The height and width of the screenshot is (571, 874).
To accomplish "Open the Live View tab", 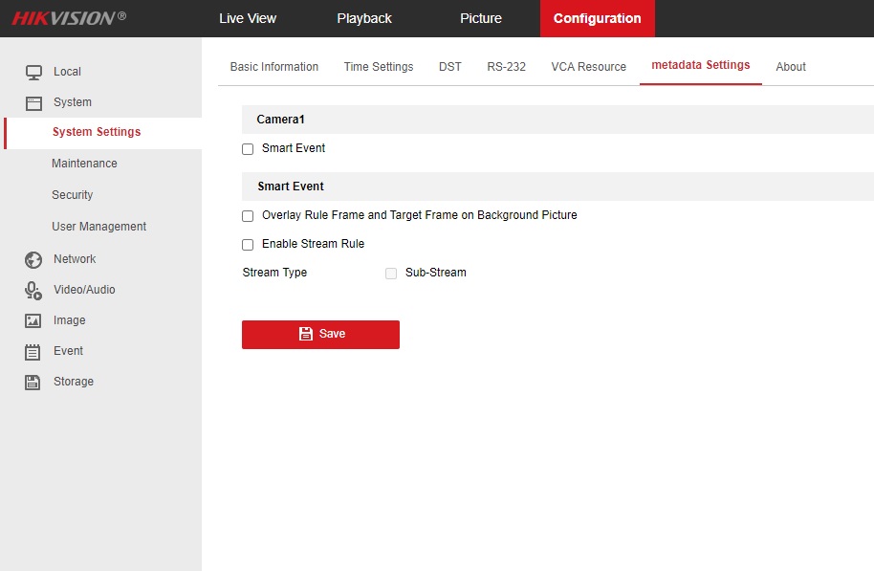I will coord(248,18).
